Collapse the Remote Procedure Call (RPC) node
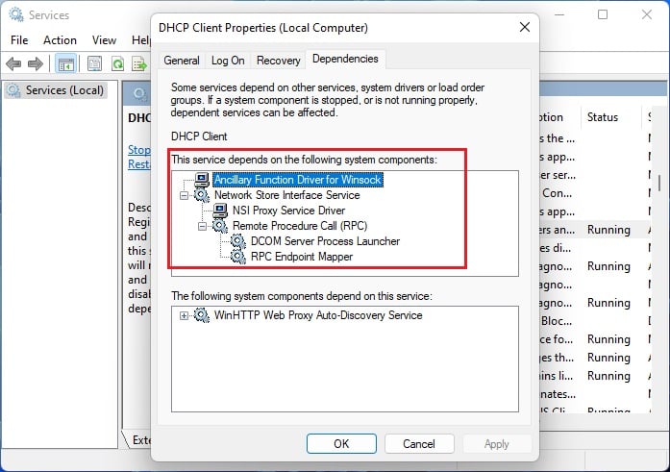670x472 pixels. 202,227
